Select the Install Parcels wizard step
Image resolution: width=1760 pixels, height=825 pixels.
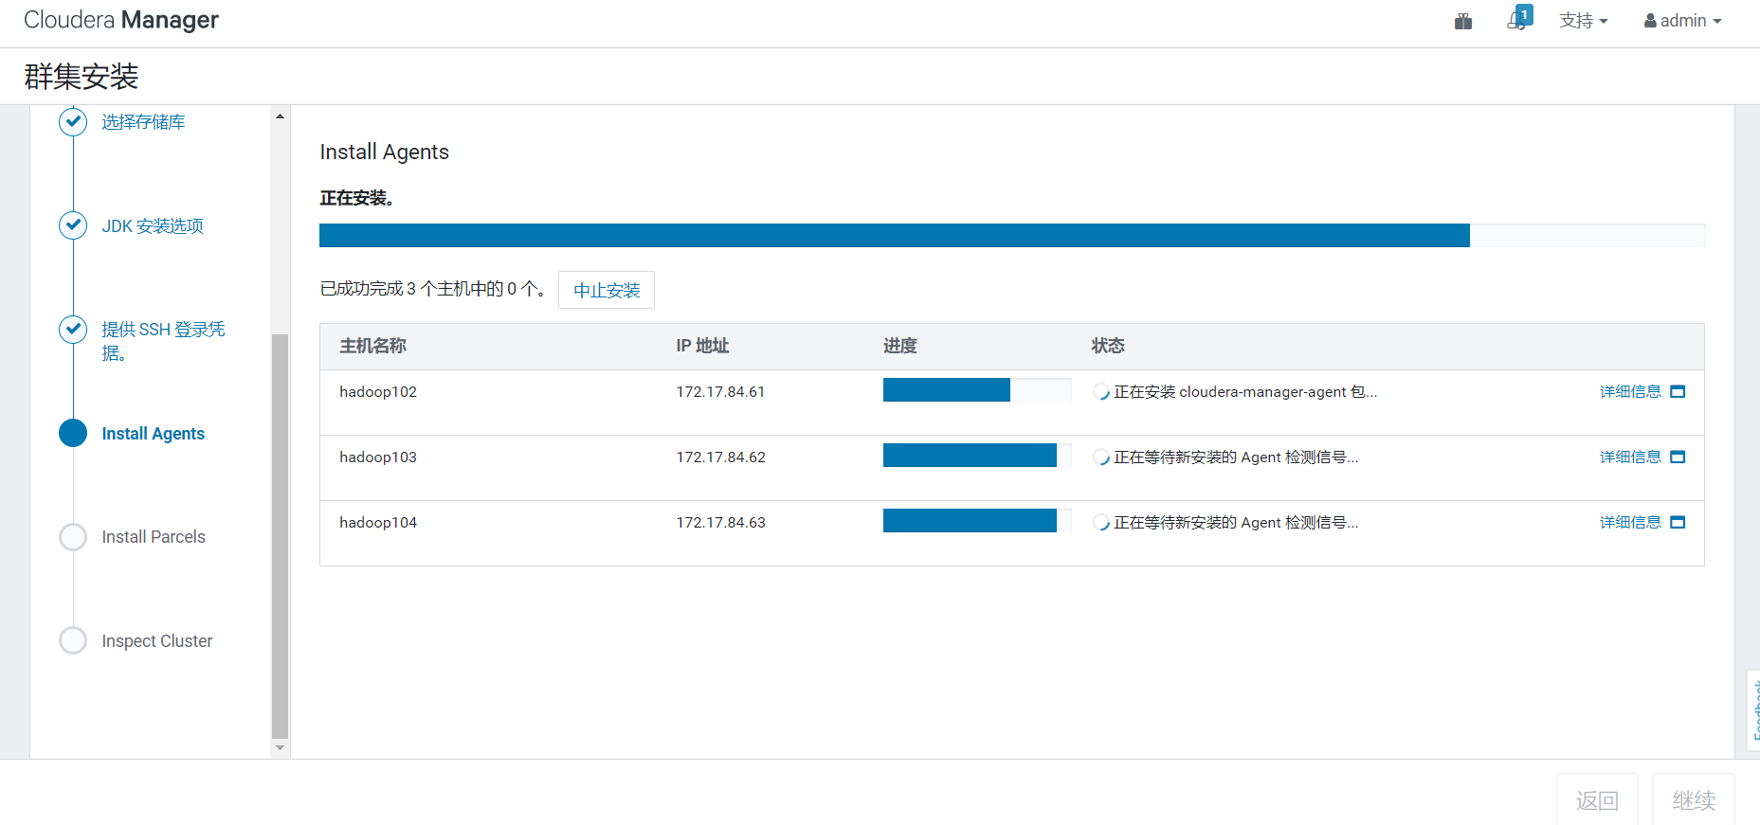[x=154, y=537]
